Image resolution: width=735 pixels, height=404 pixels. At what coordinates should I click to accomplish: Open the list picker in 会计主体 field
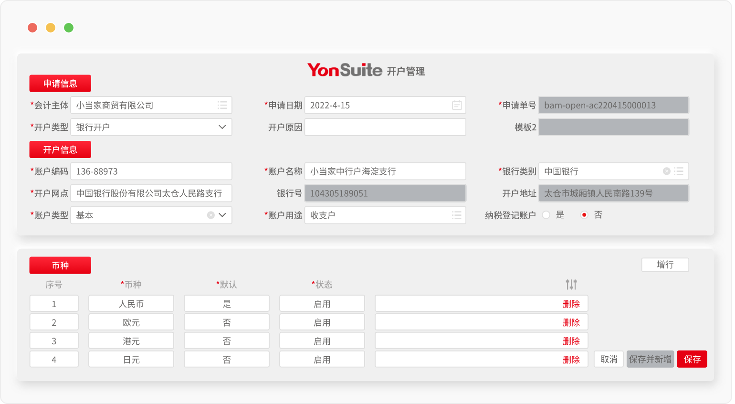click(x=222, y=106)
